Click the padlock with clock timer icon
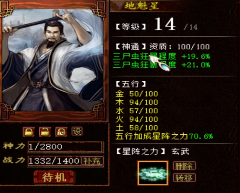This screenshot has height=193, width=240. (x=61, y=132)
